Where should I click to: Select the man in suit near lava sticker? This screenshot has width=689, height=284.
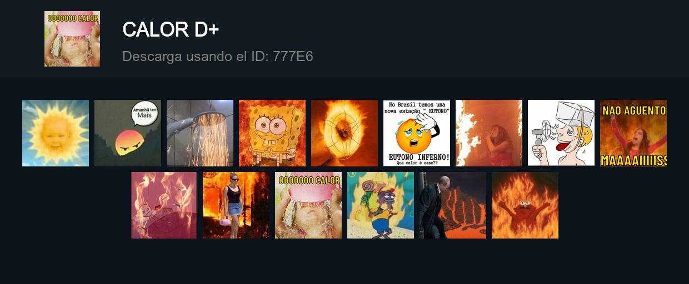[453, 205]
